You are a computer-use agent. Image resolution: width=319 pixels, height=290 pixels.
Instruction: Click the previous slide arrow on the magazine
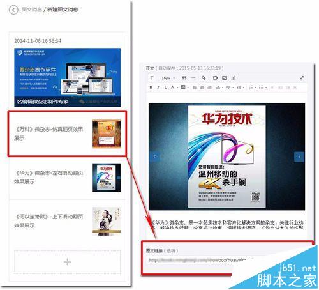click(x=154, y=157)
